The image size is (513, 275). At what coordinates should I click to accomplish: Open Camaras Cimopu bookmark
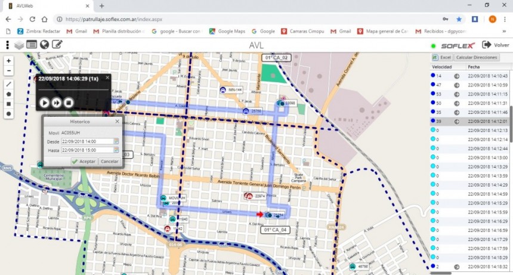[x=302, y=32]
